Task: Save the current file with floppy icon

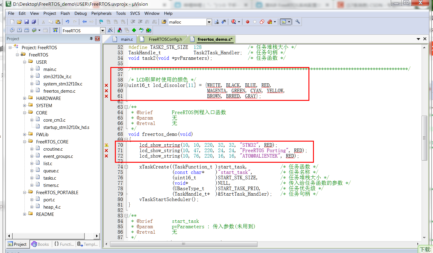Action: pyautogui.click(x=27, y=22)
